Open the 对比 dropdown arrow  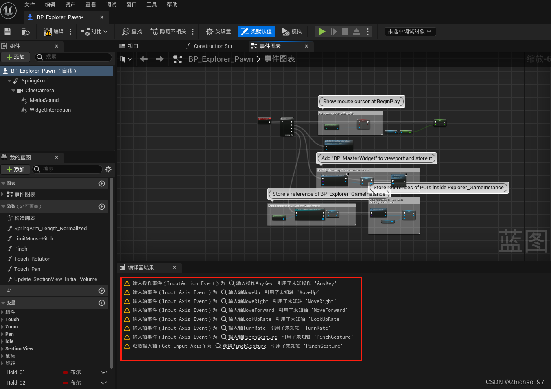coord(106,31)
